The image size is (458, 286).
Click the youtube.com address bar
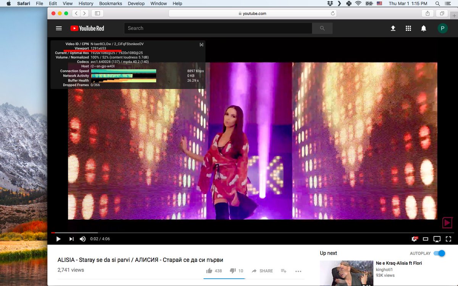[x=253, y=13]
